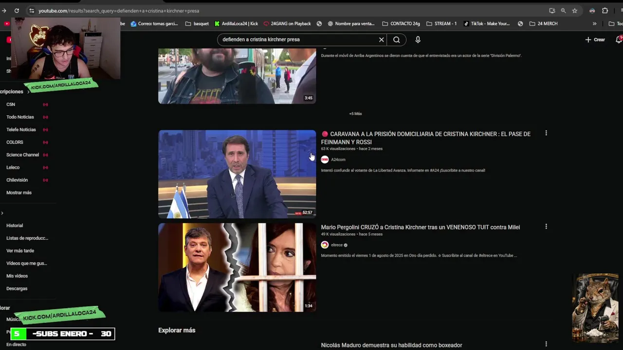The height and width of the screenshot is (350, 623).
Task: Open the 'basquet' bookmarks folder
Action: pyautogui.click(x=197, y=23)
